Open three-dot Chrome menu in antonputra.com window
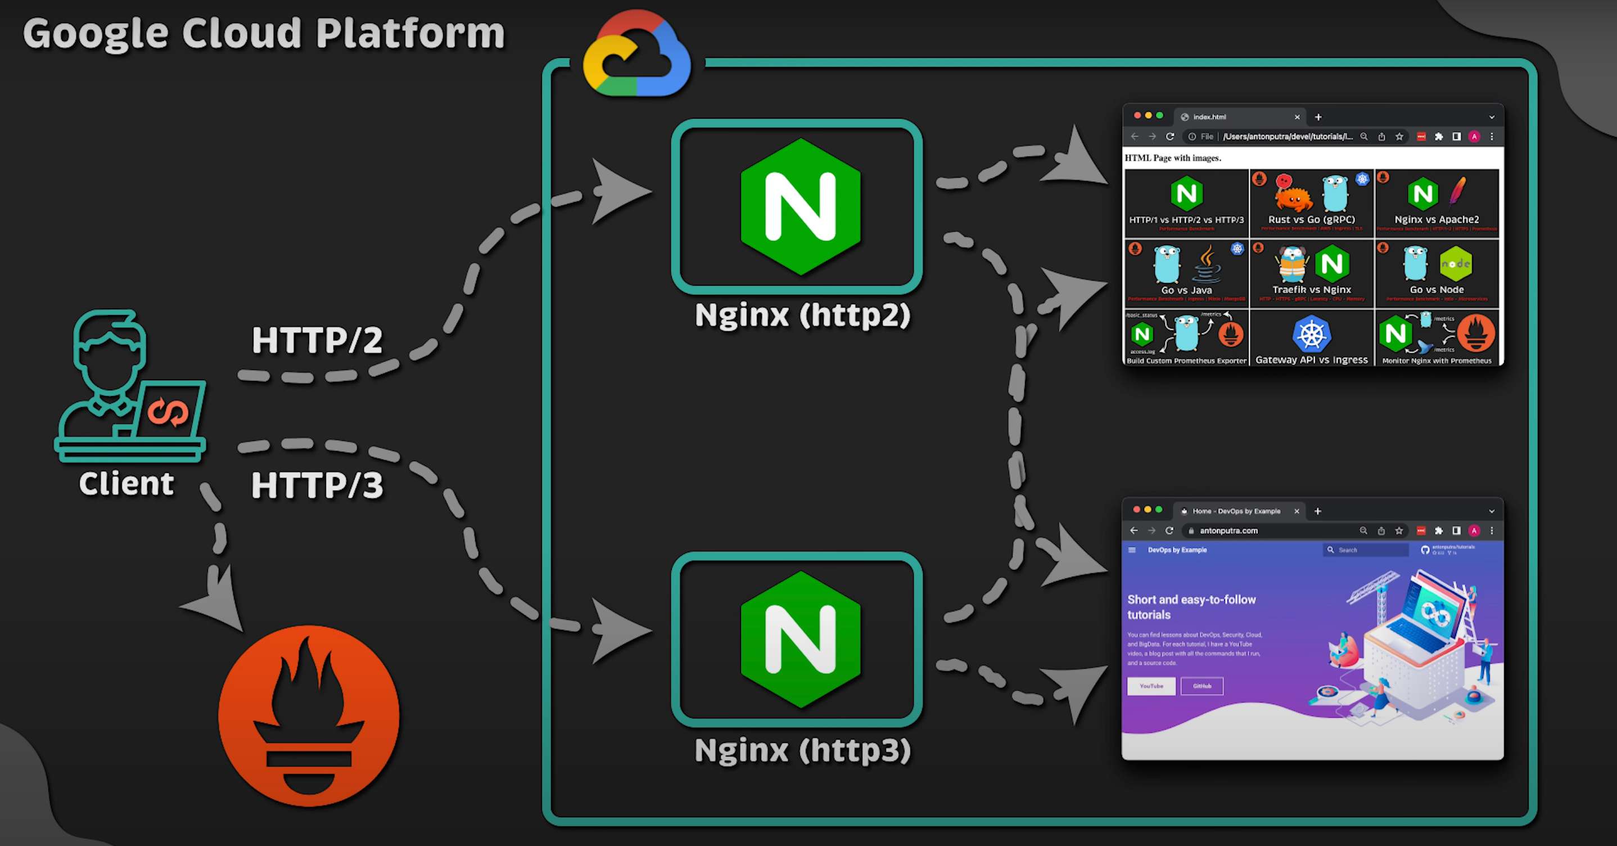Screen dimensions: 1617x846 pos(1492,530)
